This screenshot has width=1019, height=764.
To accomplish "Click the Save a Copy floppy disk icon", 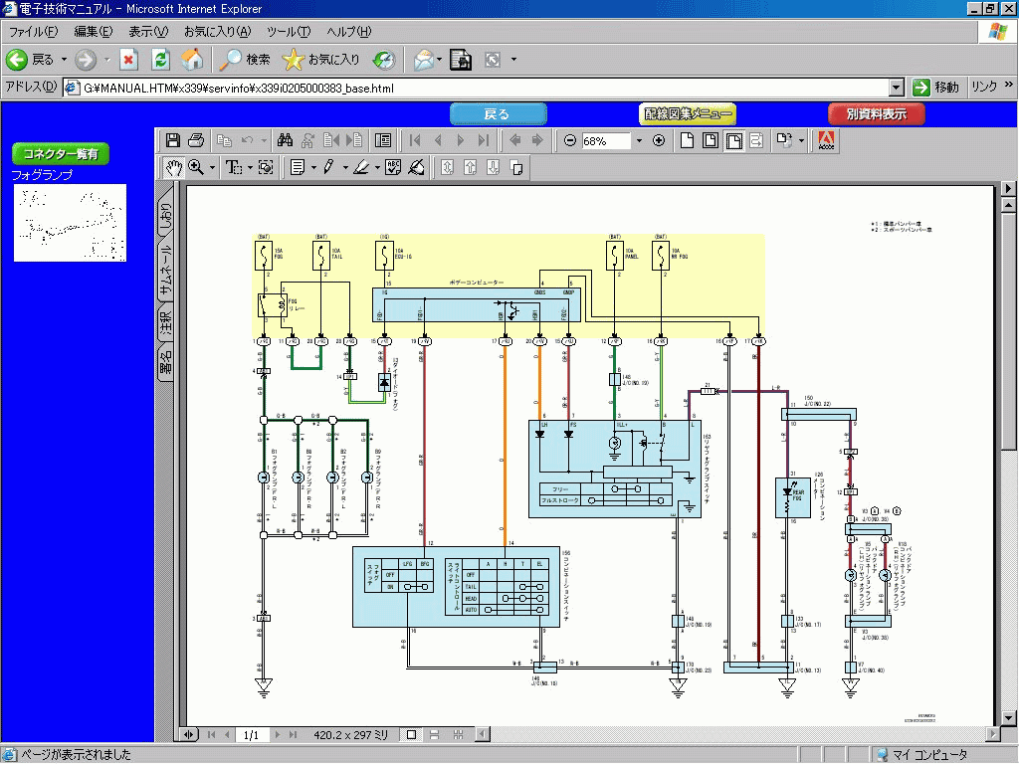I will 173,140.
